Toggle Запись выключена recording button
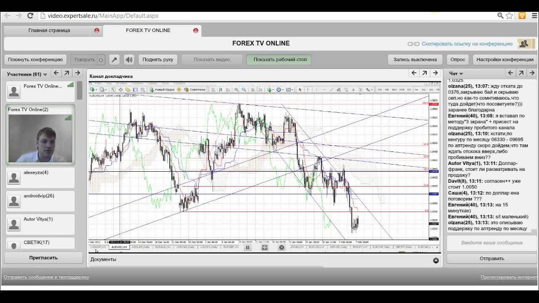 [x=415, y=60]
